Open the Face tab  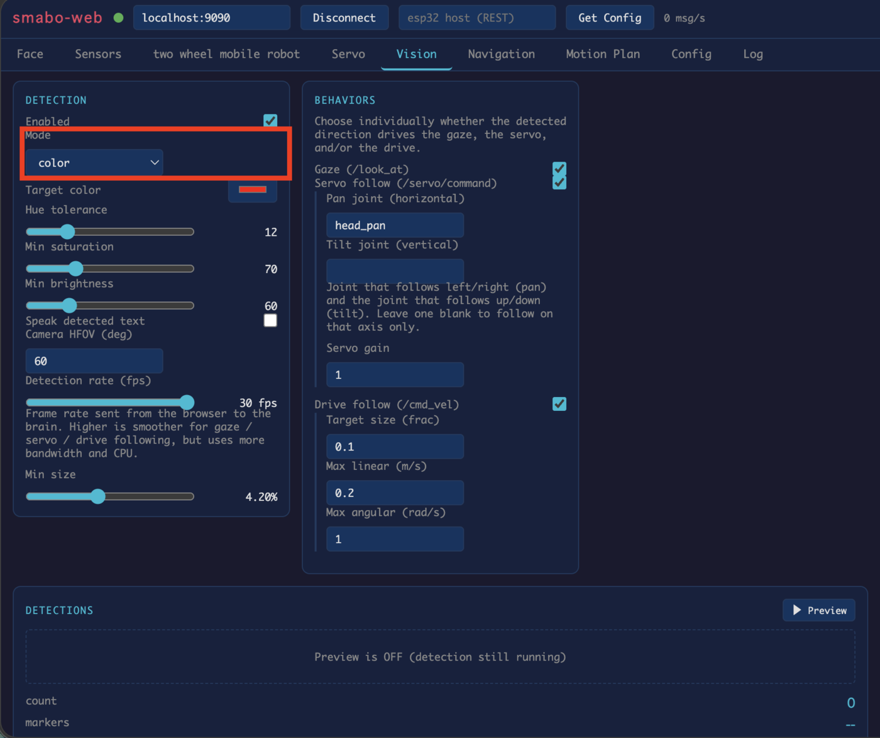(30, 54)
